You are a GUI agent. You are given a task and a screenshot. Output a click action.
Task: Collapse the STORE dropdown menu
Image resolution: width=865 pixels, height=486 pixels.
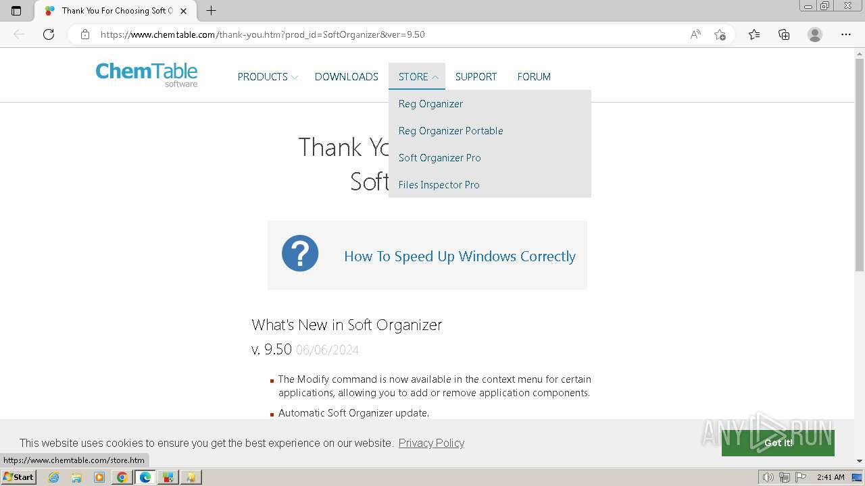(417, 77)
